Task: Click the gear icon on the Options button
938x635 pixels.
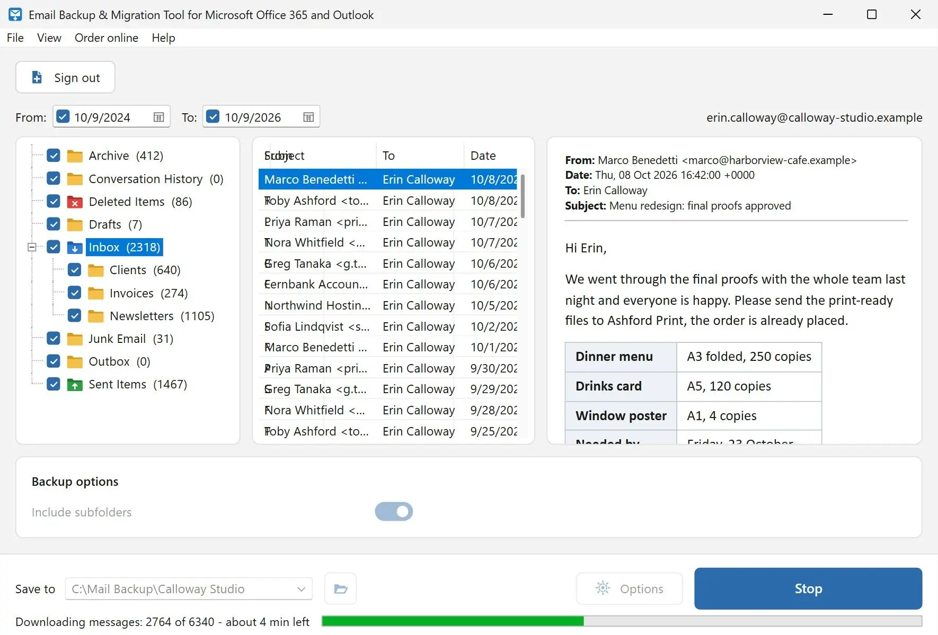Action: (x=603, y=588)
